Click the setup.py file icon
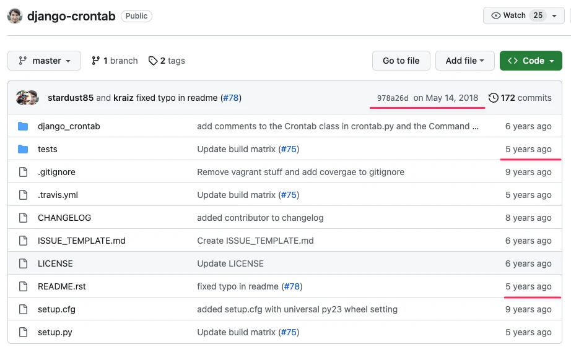This screenshot has width=571, height=347. [x=23, y=332]
